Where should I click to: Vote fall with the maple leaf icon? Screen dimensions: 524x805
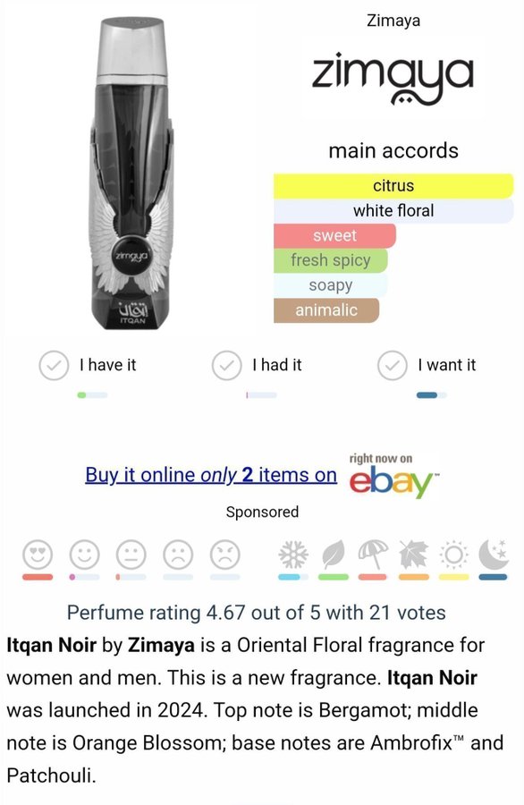(x=414, y=555)
